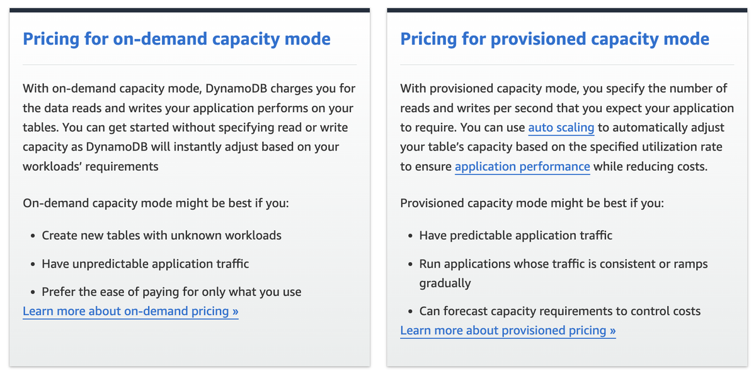Click the on-demand description paragraph about DynamoDB charges

(x=189, y=128)
